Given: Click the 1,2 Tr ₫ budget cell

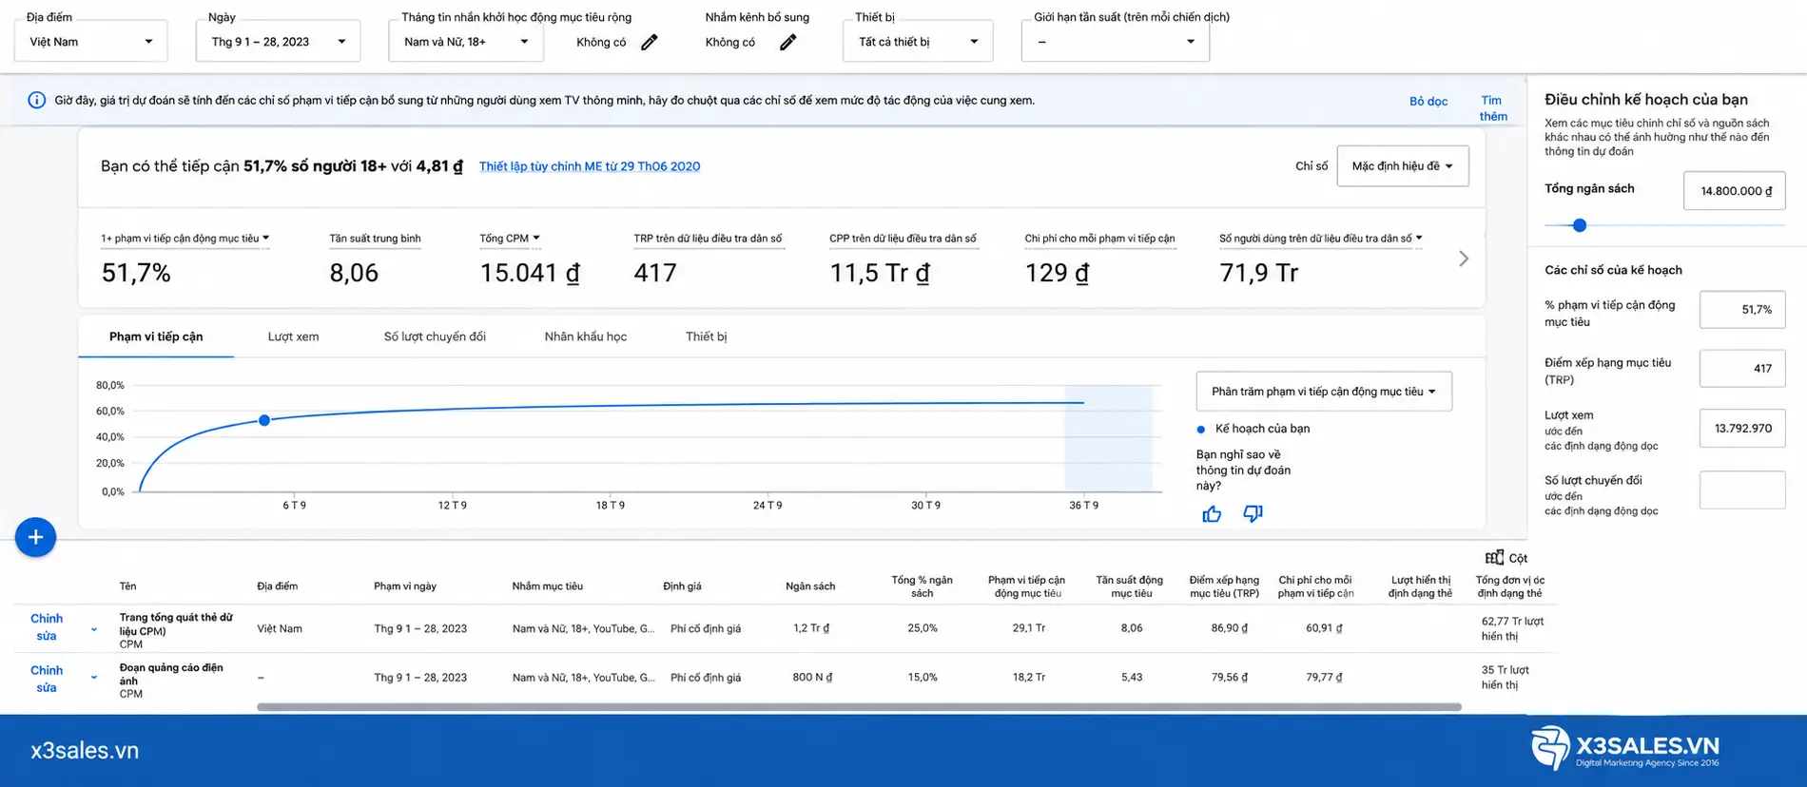Looking at the screenshot, I should pos(811,628).
